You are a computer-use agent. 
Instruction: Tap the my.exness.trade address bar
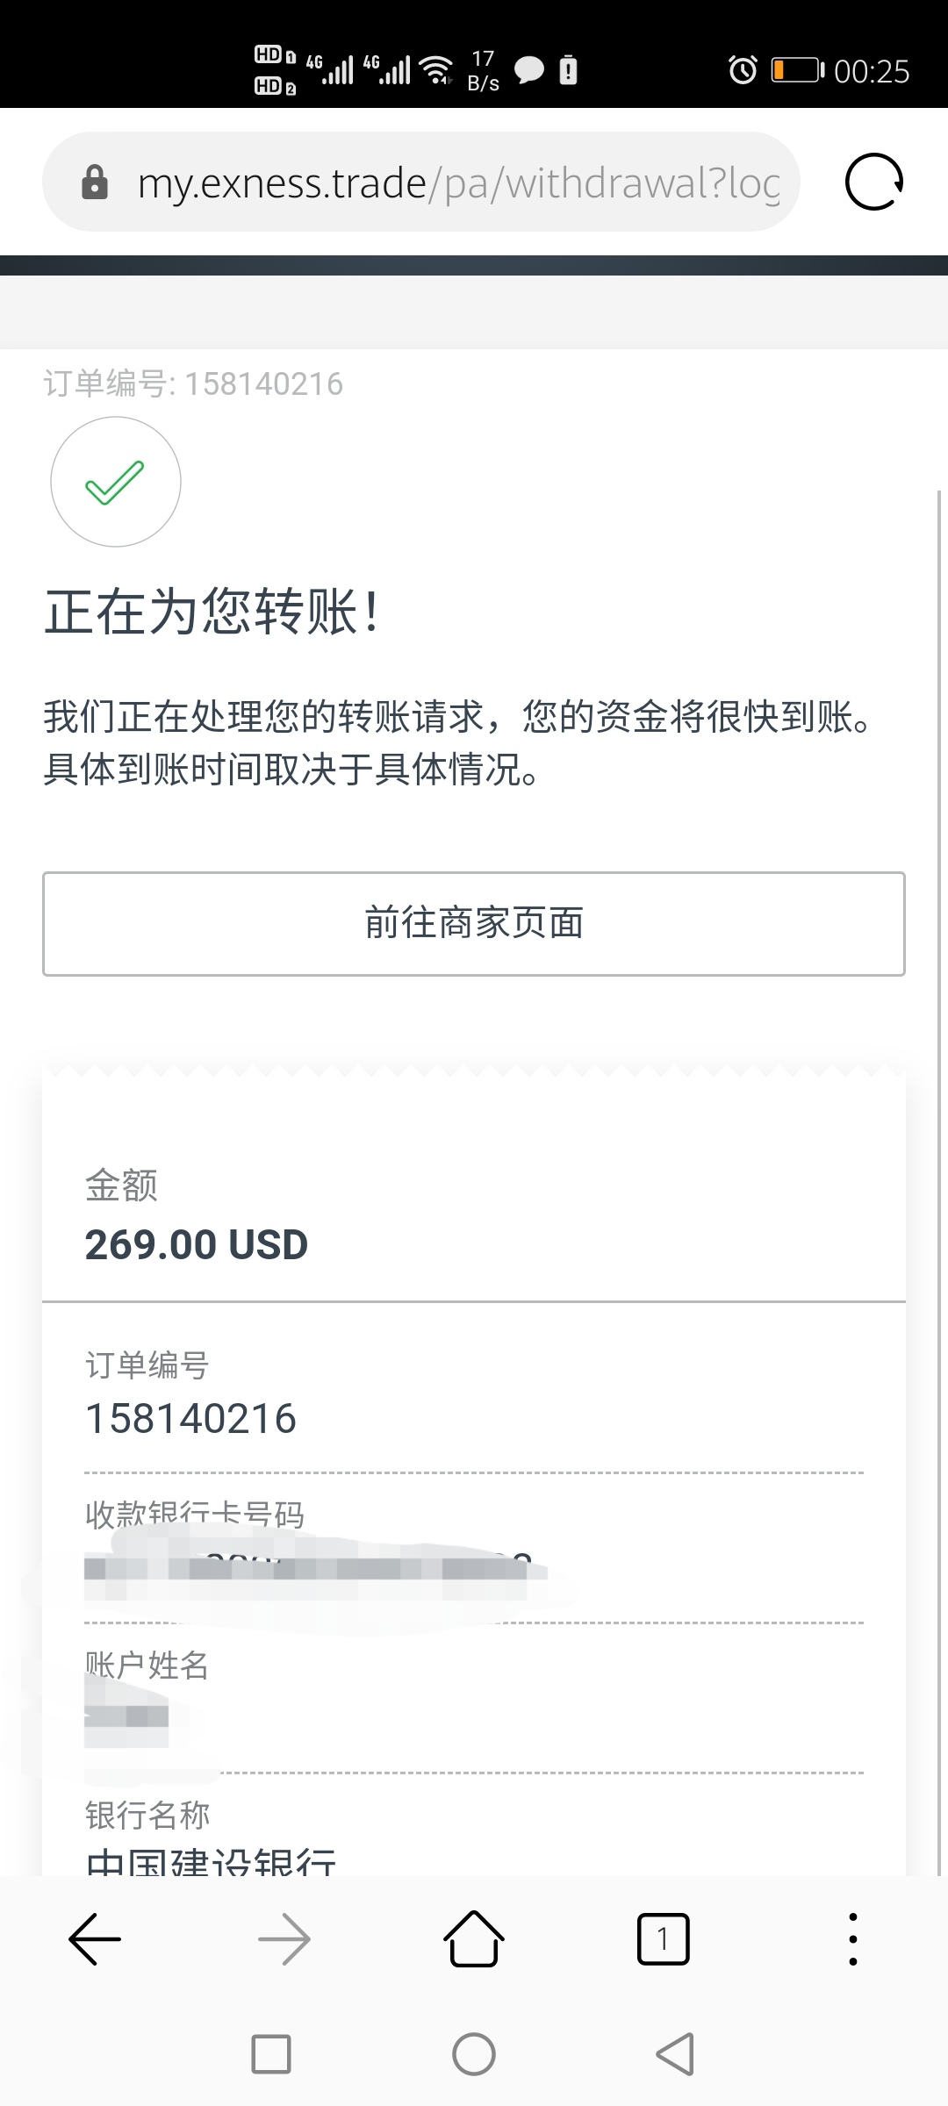[x=421, y=183]
